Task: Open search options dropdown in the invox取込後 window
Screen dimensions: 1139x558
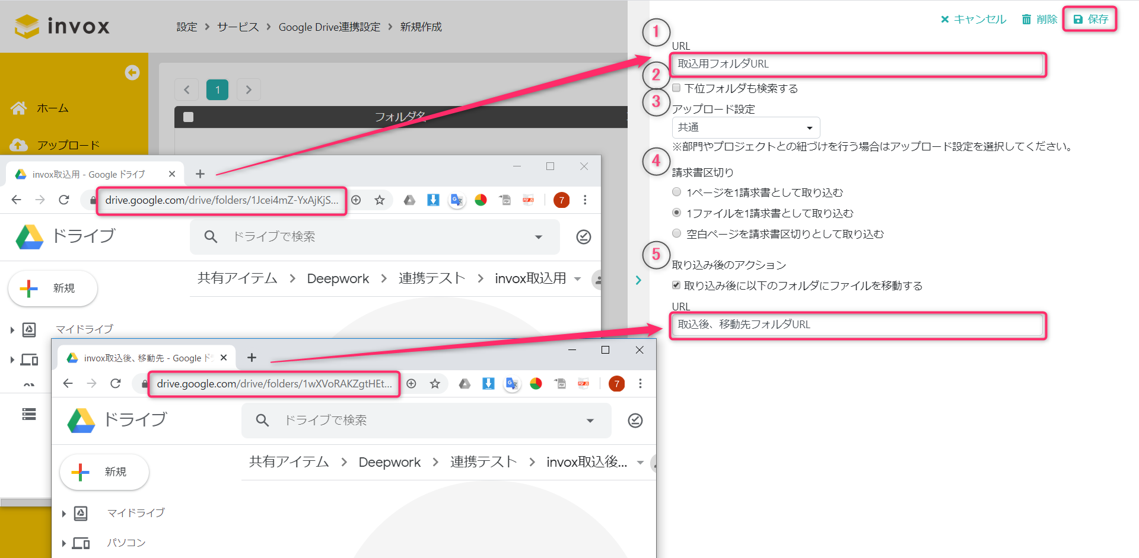Action: pyautogui.click(x=590, y=421)
